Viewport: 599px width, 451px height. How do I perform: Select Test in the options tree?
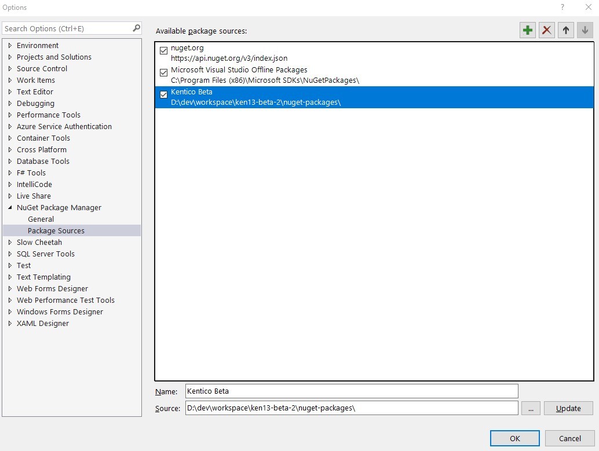24,265
